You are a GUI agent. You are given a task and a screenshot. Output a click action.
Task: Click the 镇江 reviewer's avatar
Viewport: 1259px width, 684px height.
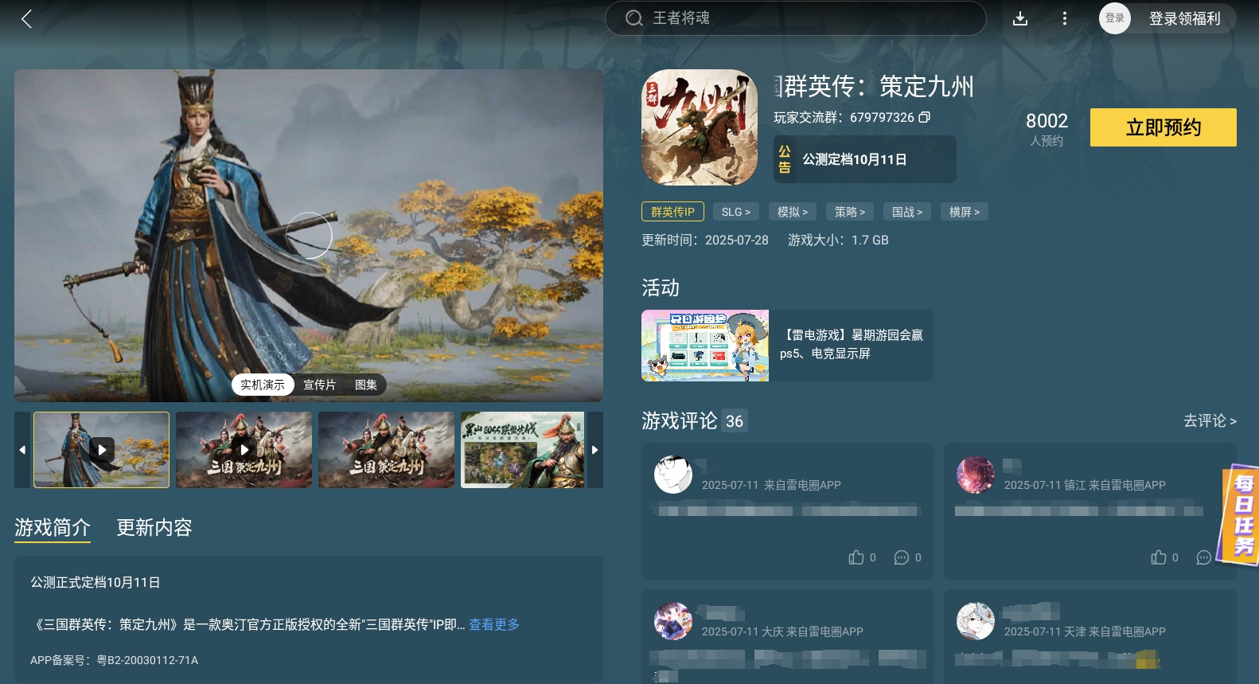976,475
